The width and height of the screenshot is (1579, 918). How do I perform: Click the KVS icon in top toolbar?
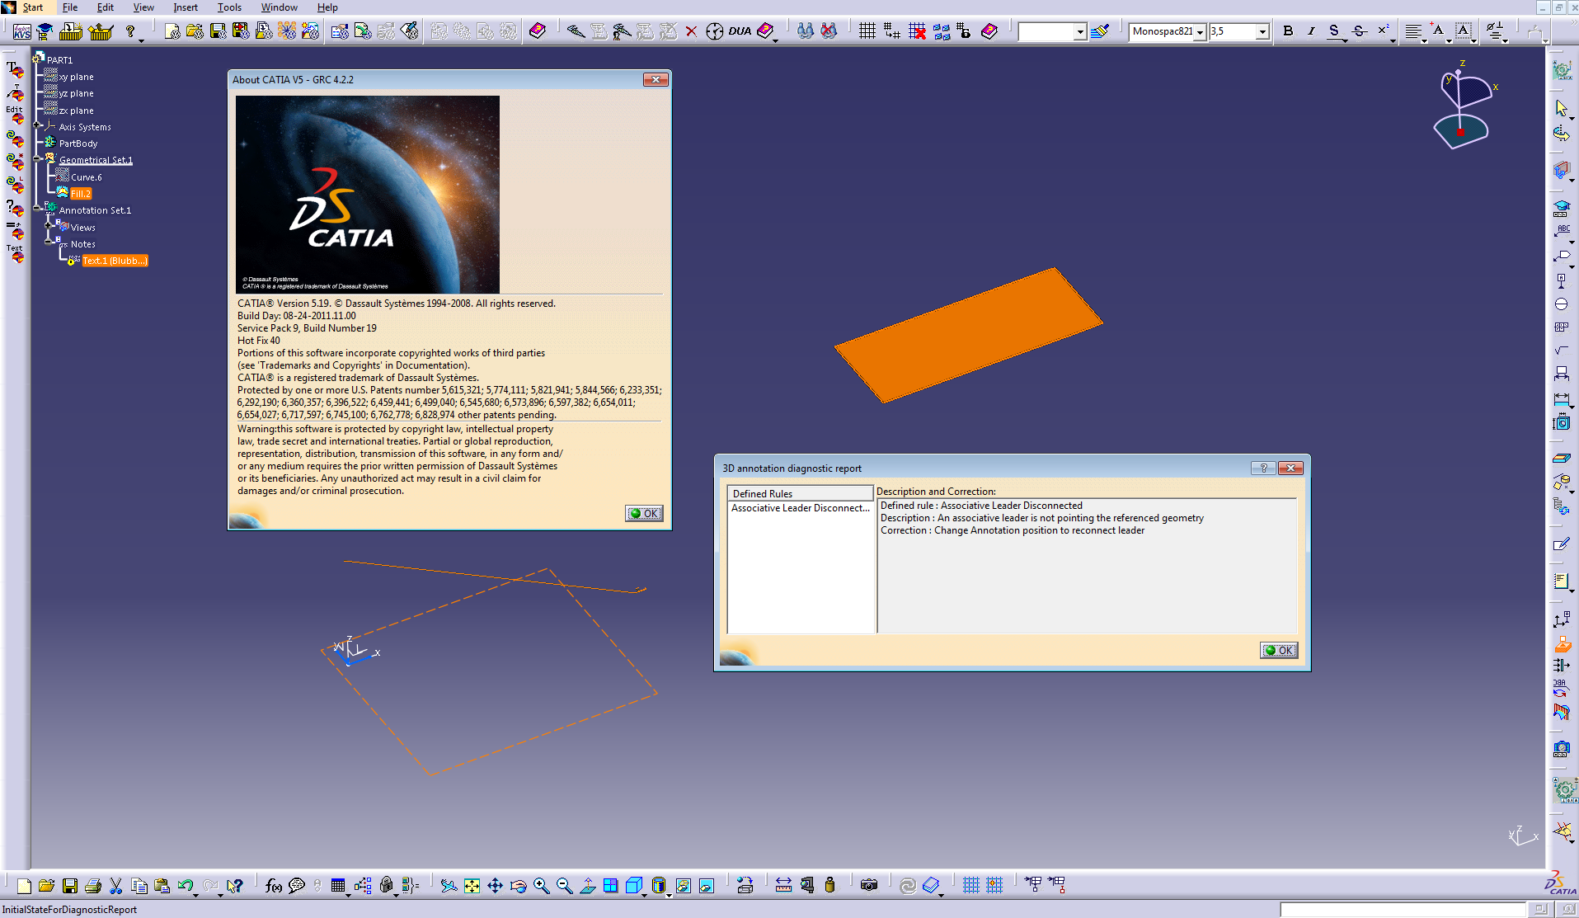(22, 31)
